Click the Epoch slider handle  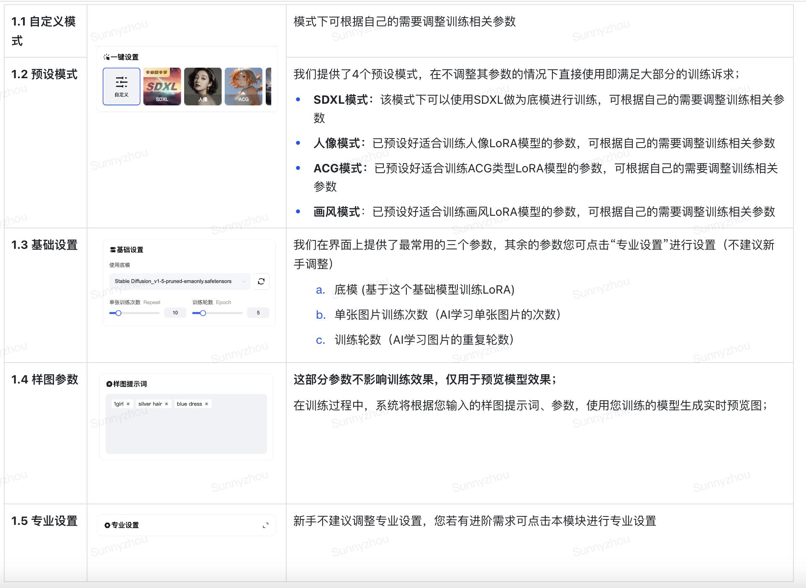(x=203, y=313)
